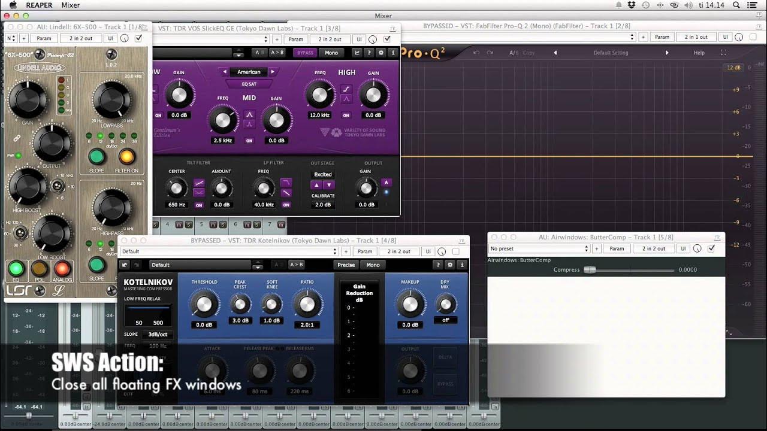Select MID band narrow bell shape icon

pyautogui.click(x=249, y=124)
